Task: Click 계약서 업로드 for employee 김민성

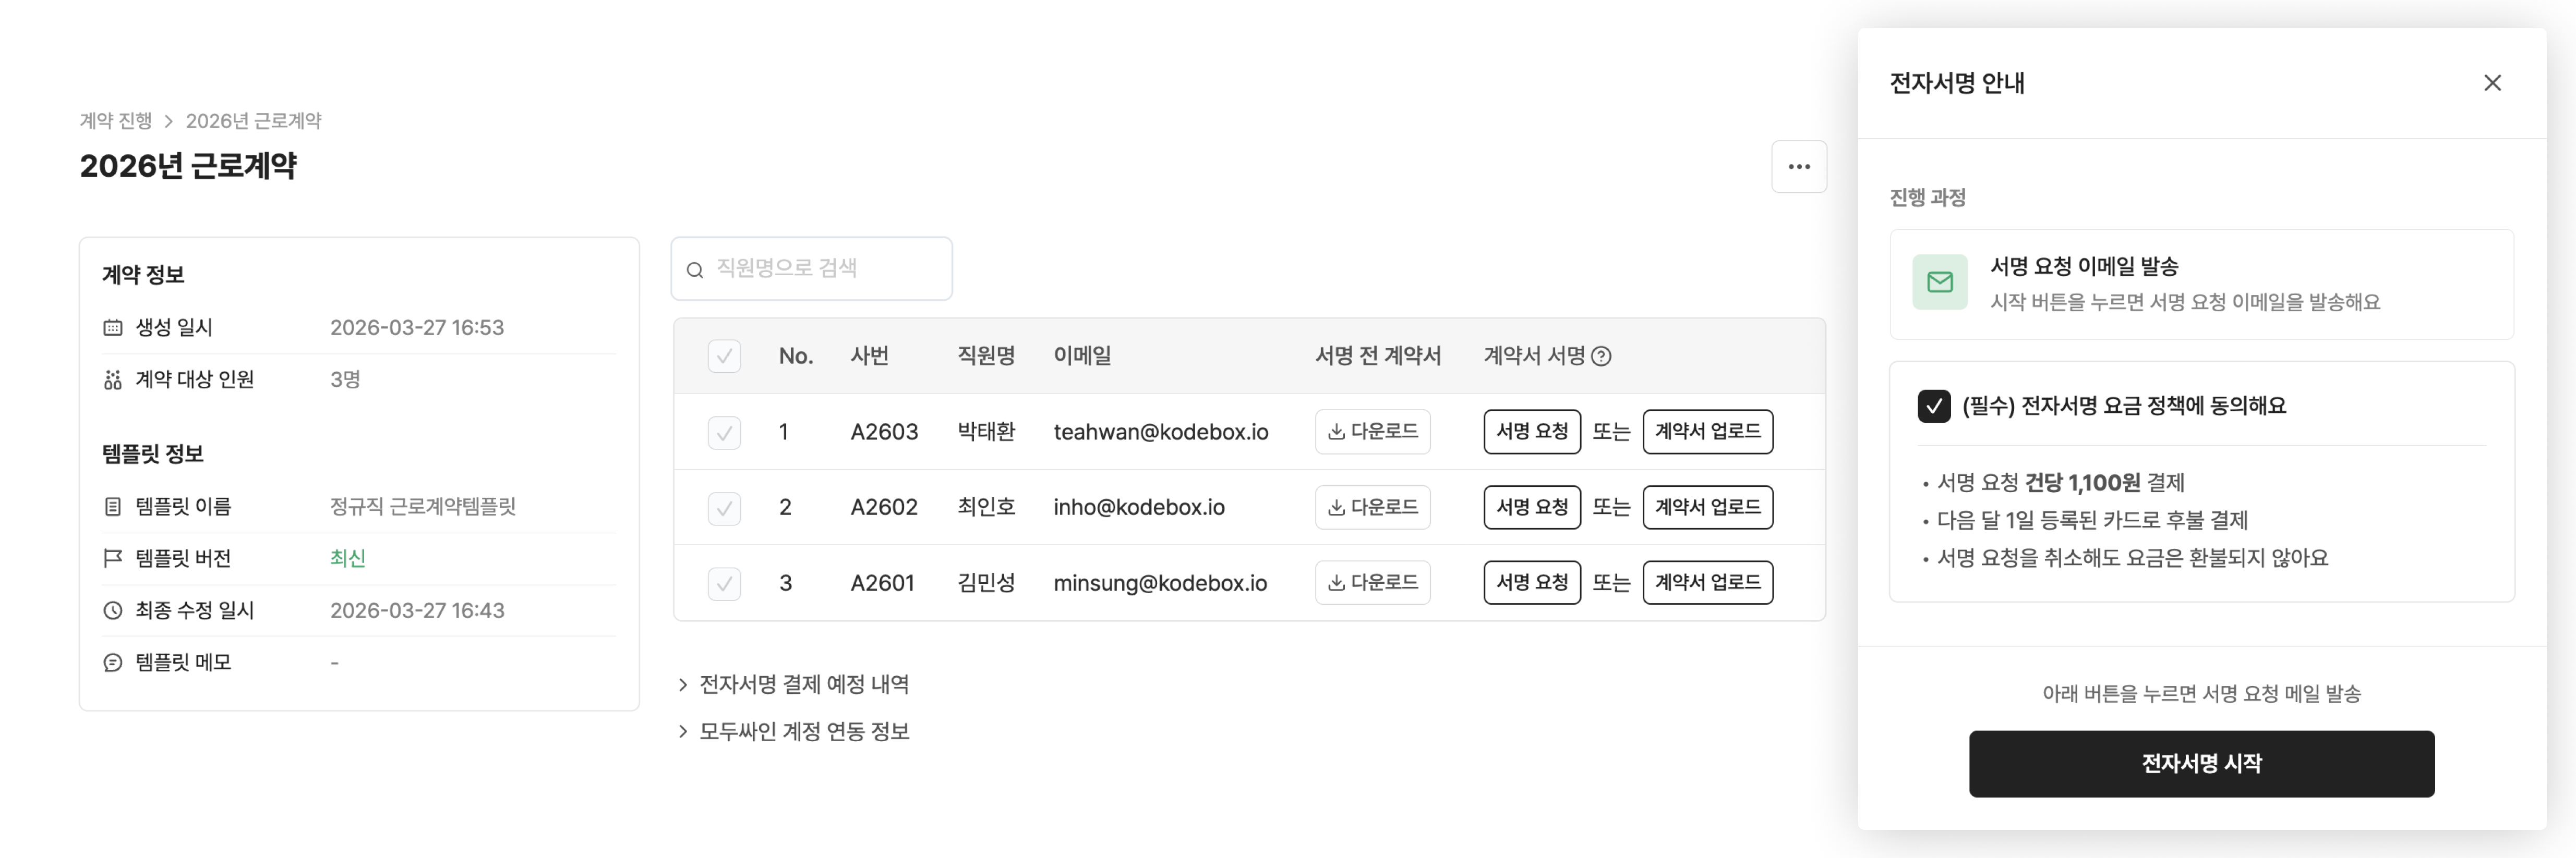Action: click(1707, 582)
